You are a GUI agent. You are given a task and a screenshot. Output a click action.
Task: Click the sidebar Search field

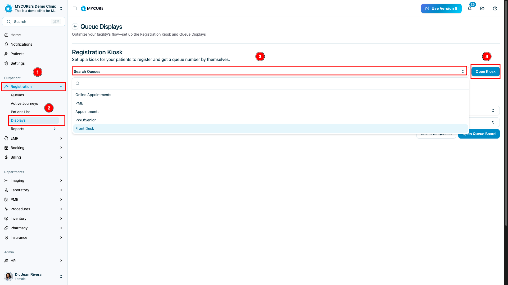(34, 22)
